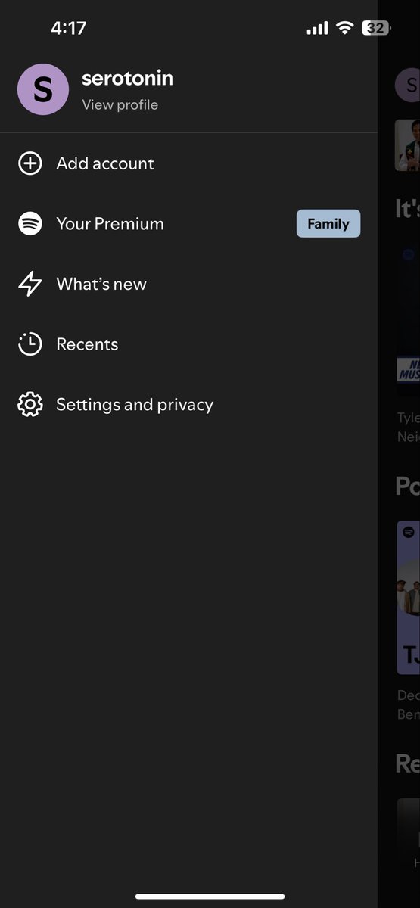The width and height of the screenshot is (420, 908).
Task: Tap the Family plan badge
Action: [x=328, y=224]
